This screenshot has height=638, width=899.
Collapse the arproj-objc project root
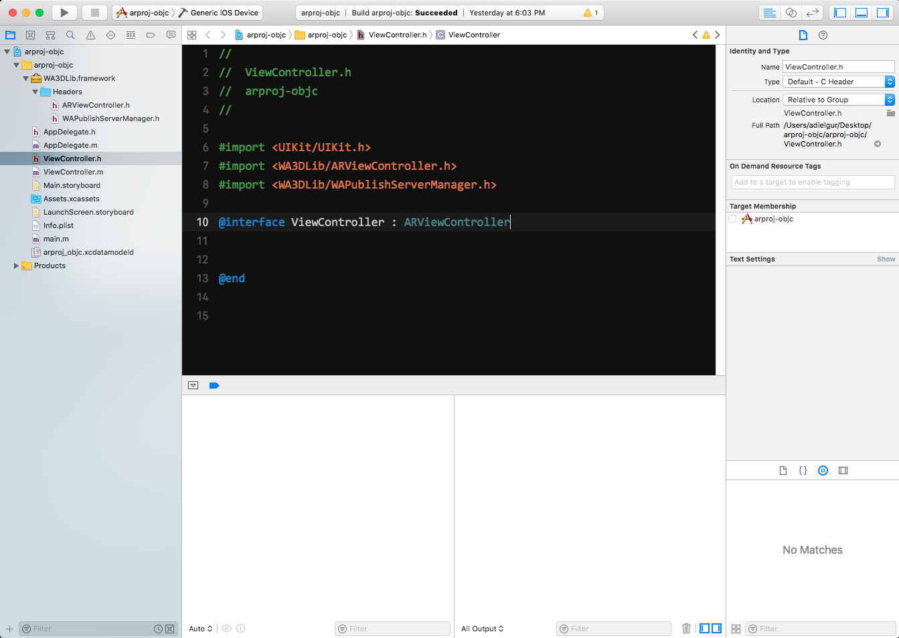[7, 51]
